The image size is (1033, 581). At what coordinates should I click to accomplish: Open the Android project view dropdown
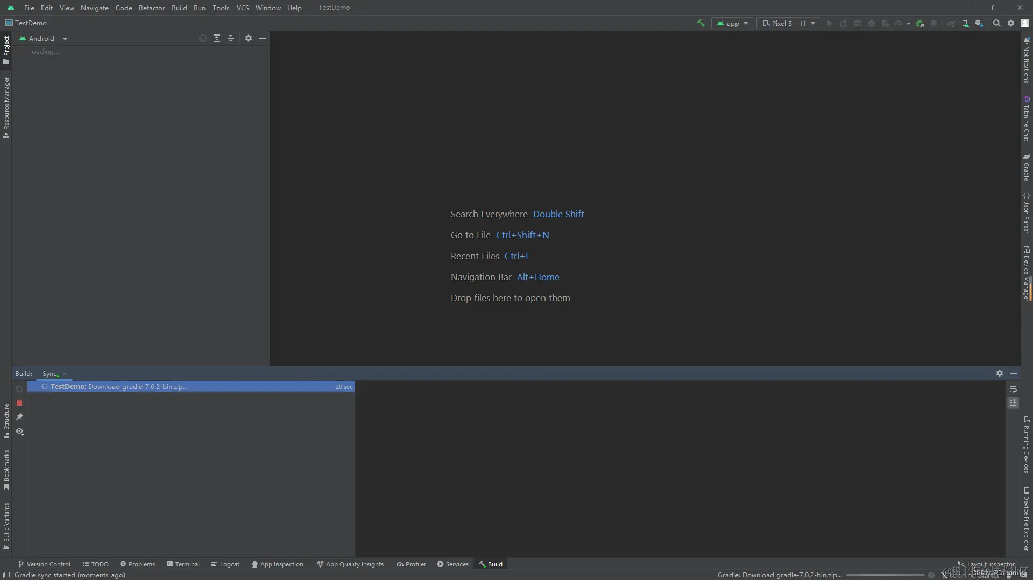point(43,39)
